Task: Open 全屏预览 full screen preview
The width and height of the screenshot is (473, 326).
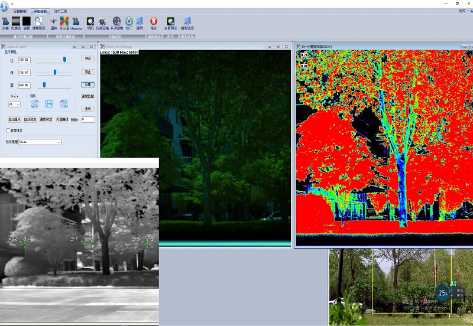Action: (x=170, y=22)
